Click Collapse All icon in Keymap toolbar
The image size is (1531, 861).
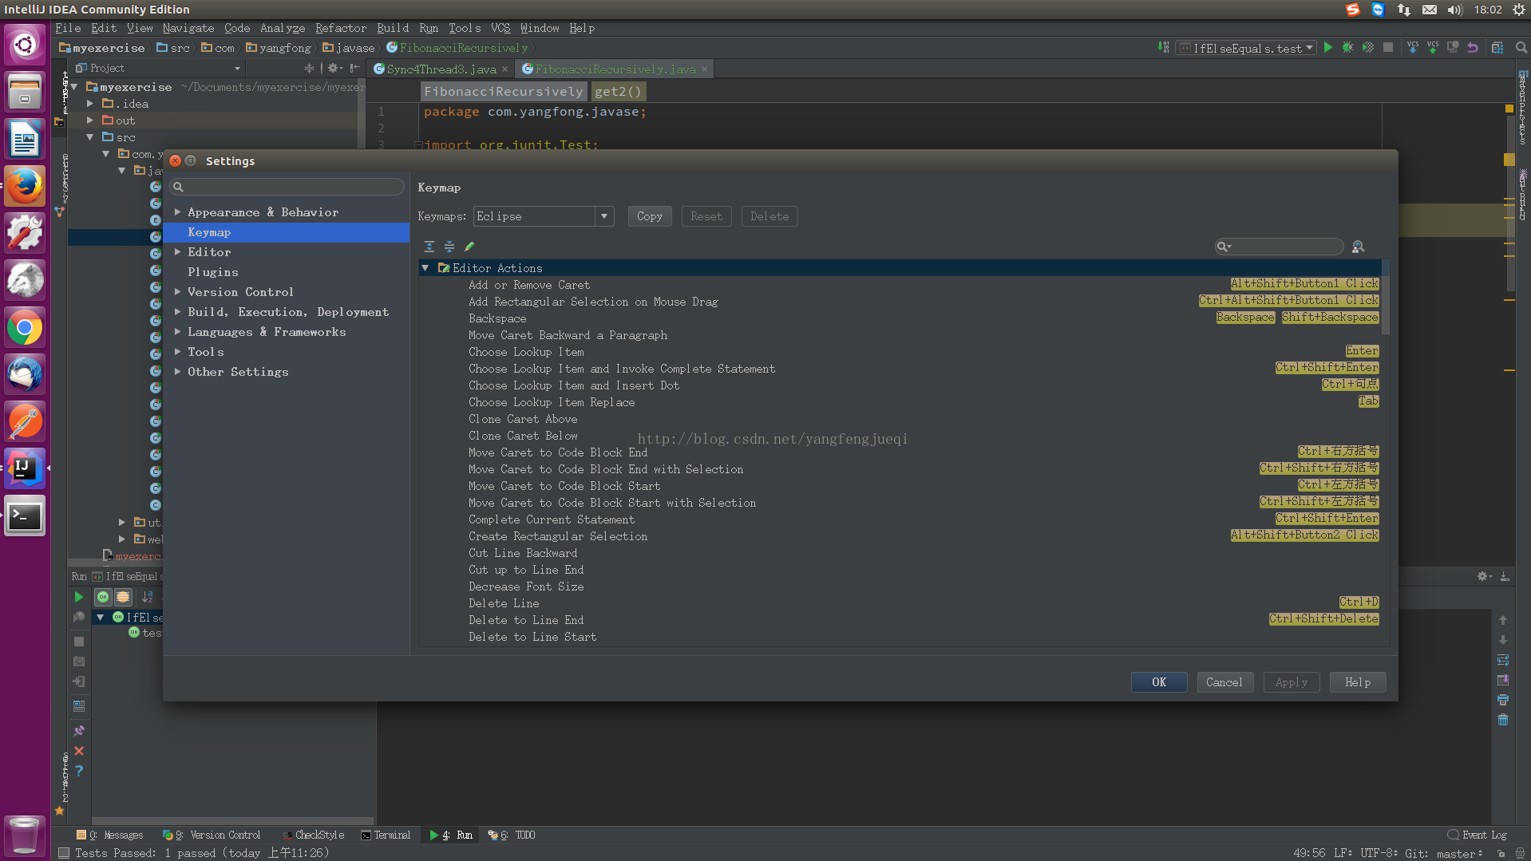(449, 247)
